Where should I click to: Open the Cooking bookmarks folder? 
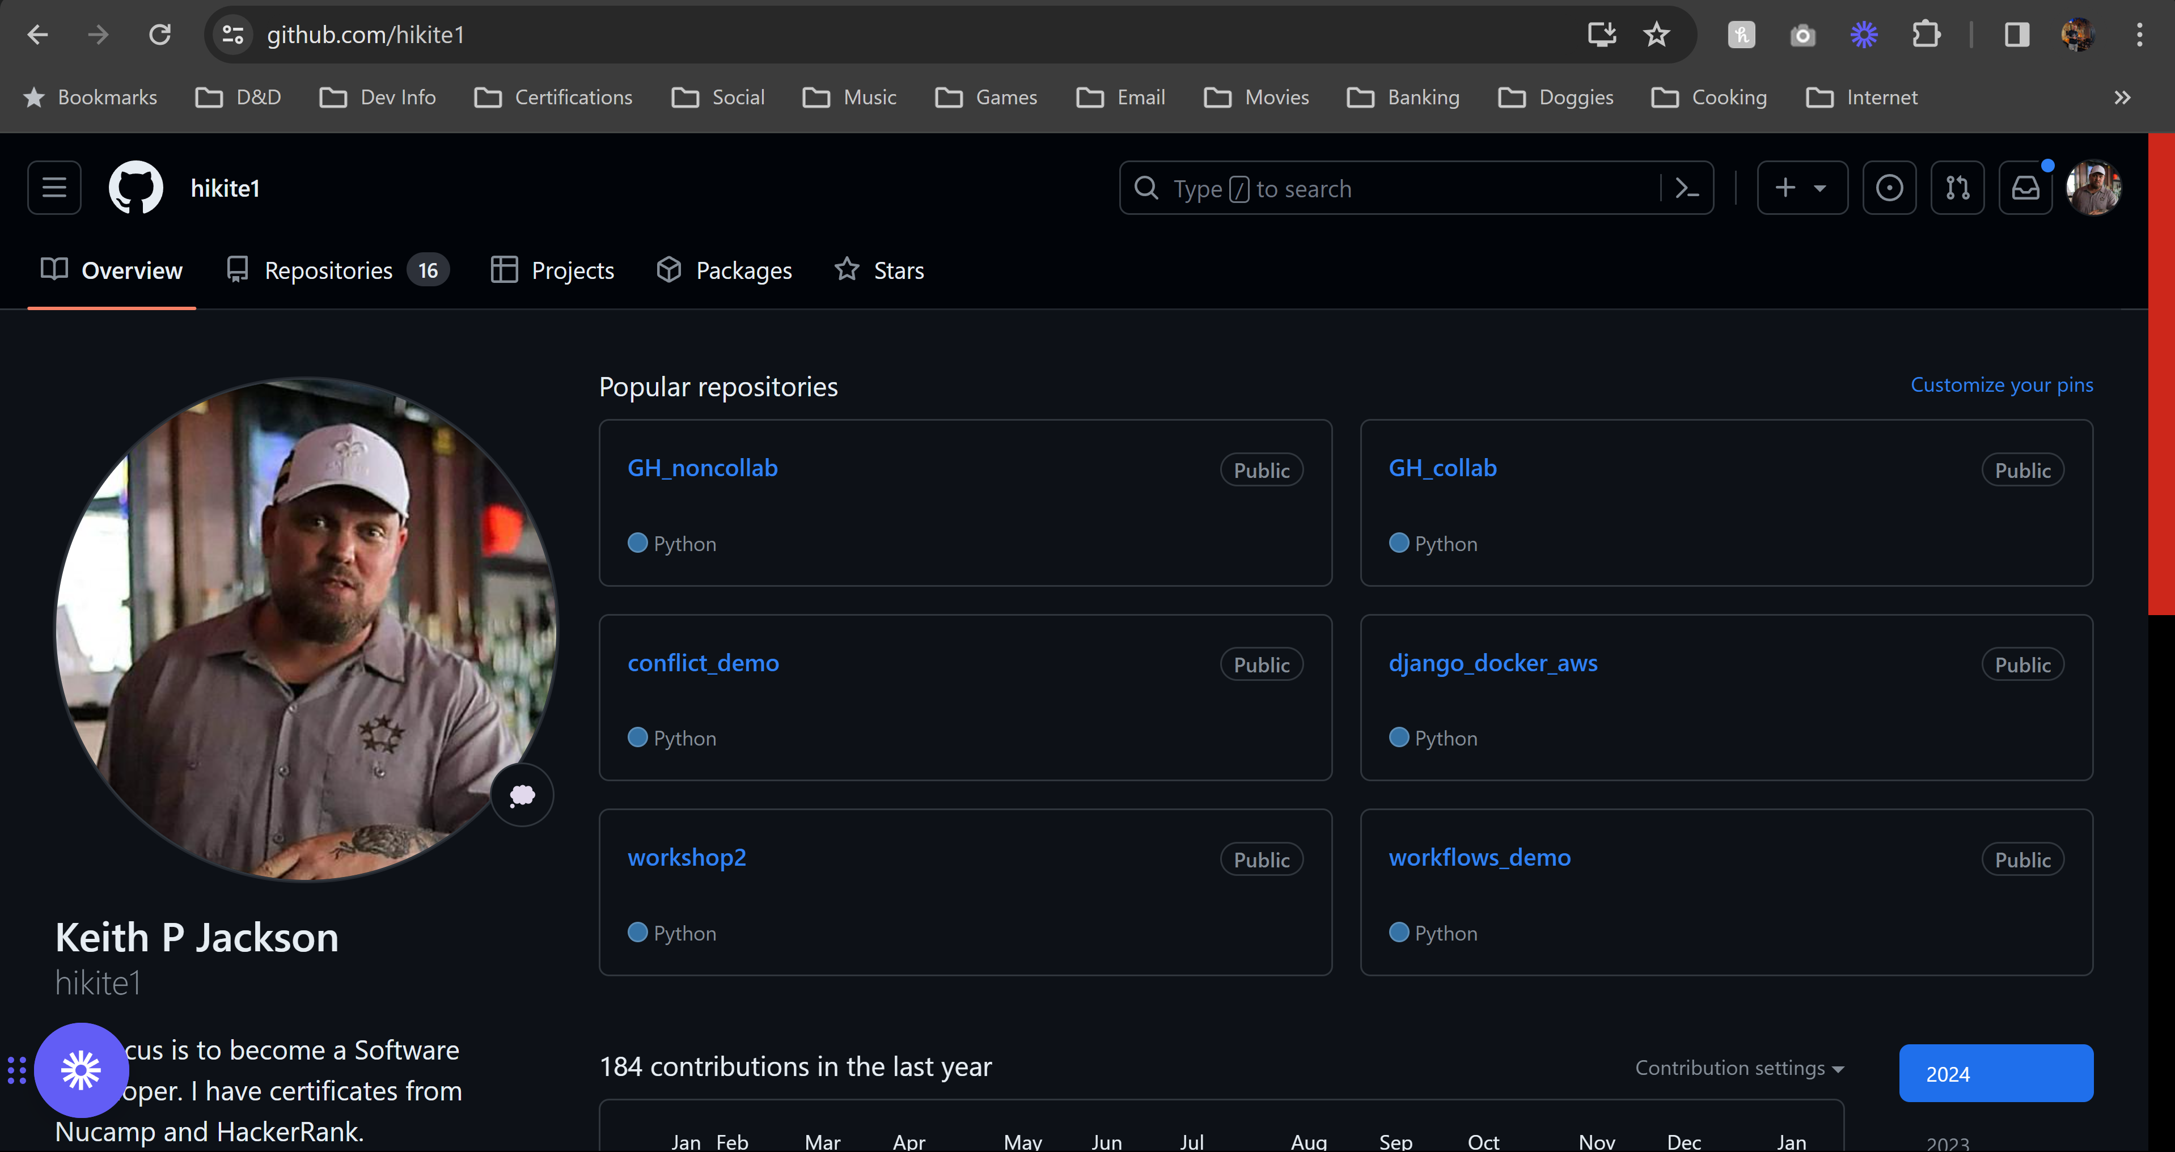click(1709, 98)
